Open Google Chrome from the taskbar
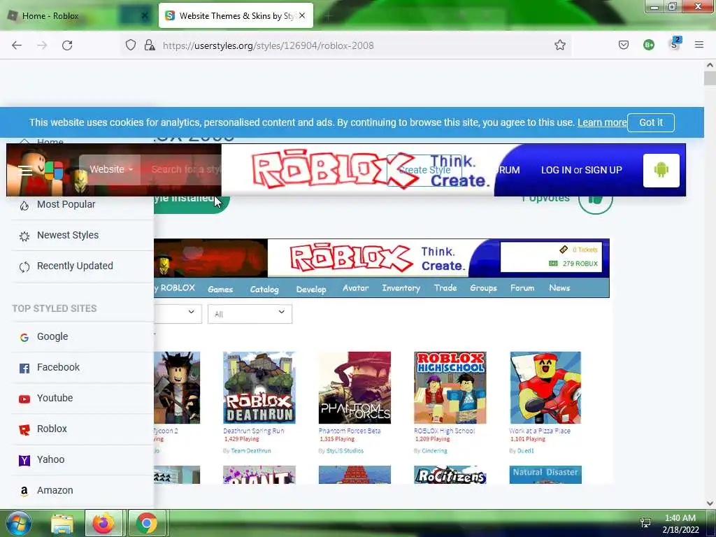 tap(147, 523)
